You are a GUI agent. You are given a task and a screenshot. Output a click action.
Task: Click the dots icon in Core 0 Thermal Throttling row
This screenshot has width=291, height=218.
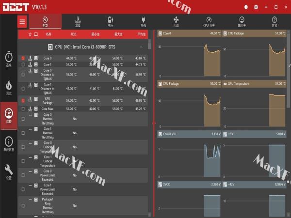(30, 115)
